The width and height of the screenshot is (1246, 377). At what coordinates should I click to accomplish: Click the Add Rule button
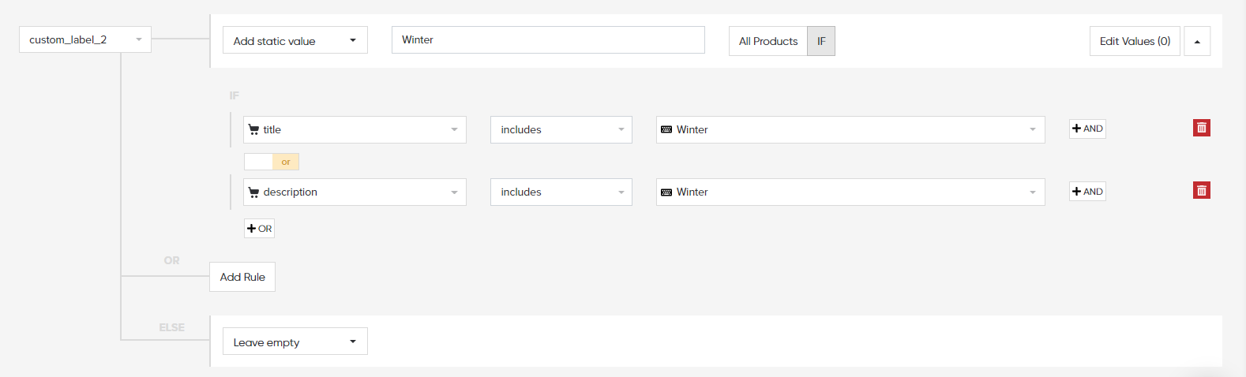[242, 277]
